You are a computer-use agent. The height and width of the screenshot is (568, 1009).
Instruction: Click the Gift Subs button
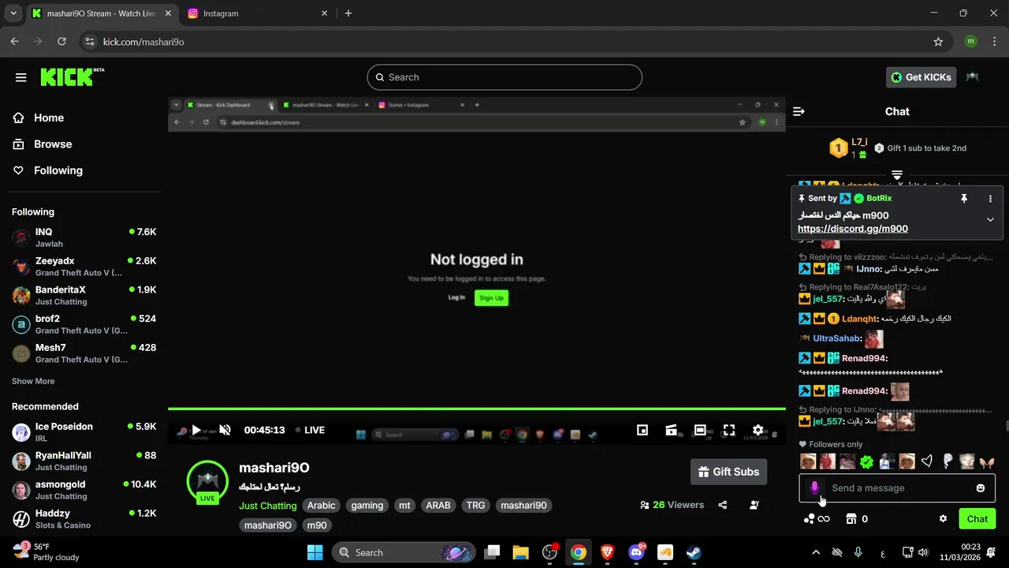[x=728, y=472]
